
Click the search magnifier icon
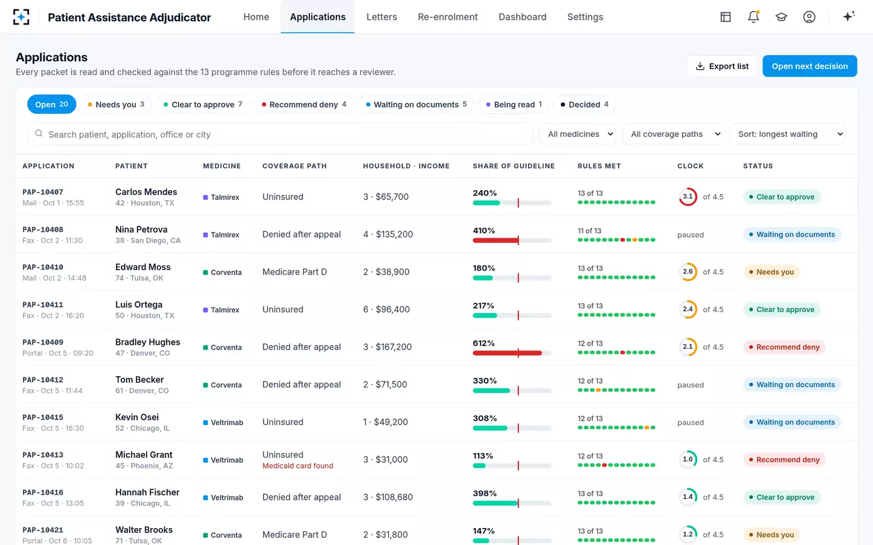(x=39, y=134)
